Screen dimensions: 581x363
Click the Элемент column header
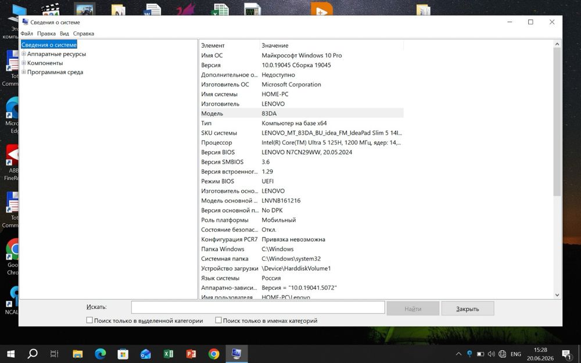tap(229, 45)
